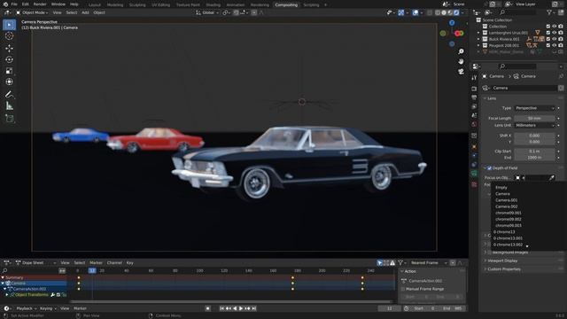
Task: Open the Tool properties tab icon
Action: pyautogui.click(x=474, y=78)
